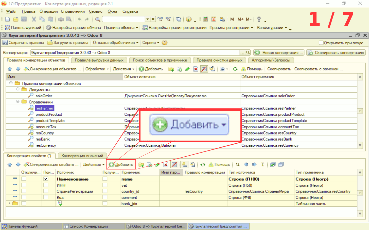
Task: Switch to the Конвертация значений tab
Action: pyautogui.click(x=82, y=156)
